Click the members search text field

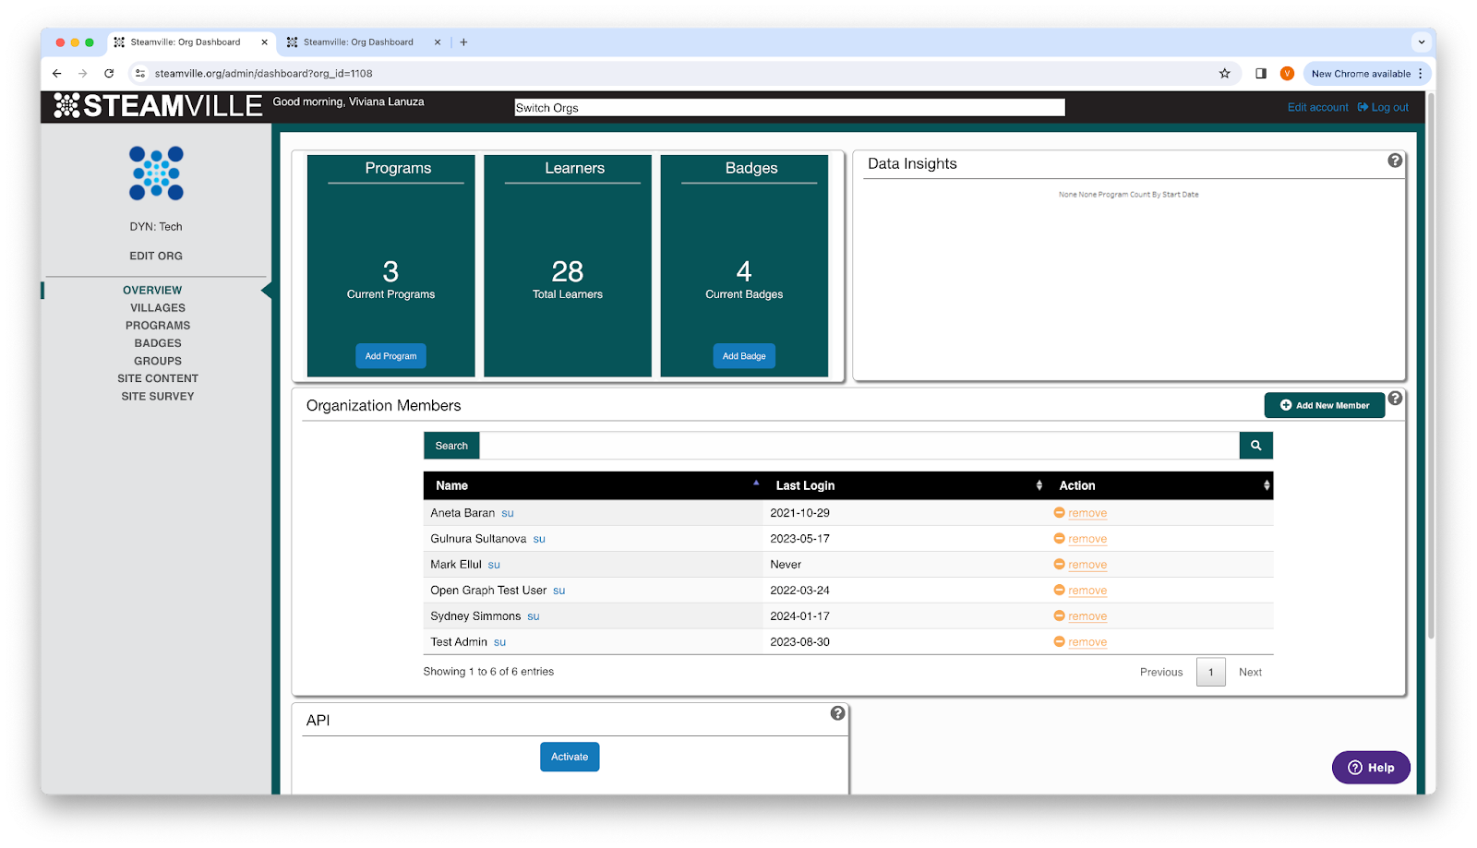(x=859, y=446)
